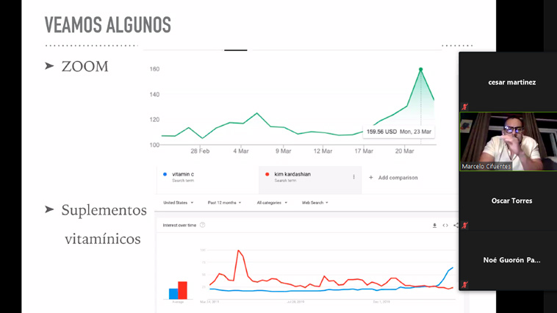Click the 140 y-axis value

coord(154,95)
